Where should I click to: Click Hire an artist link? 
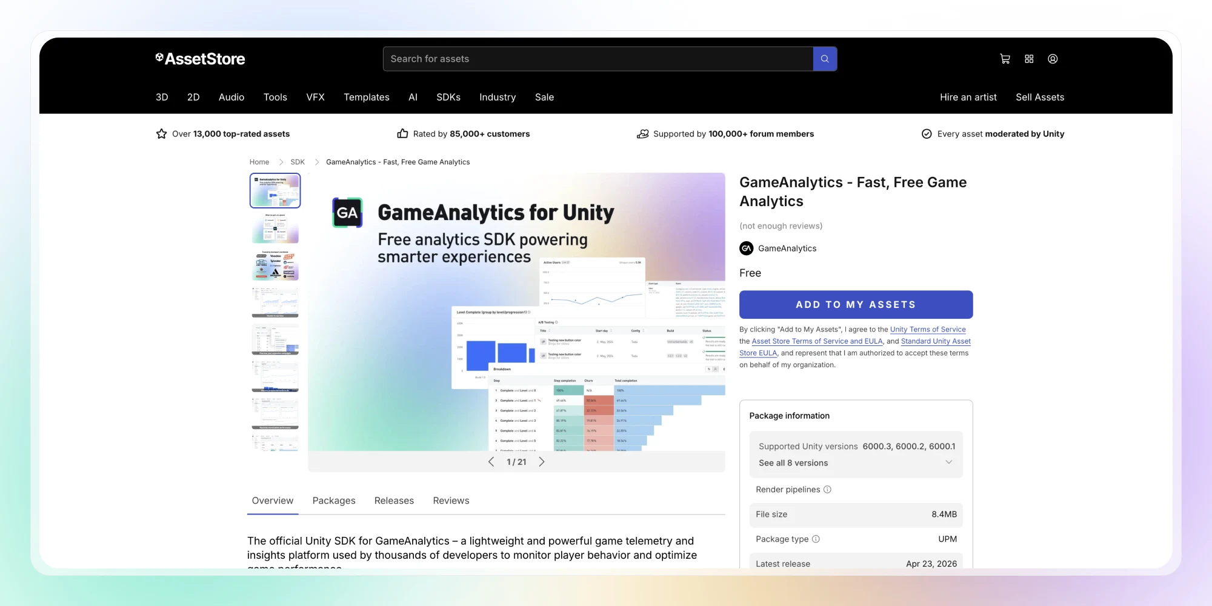point(968,97)
